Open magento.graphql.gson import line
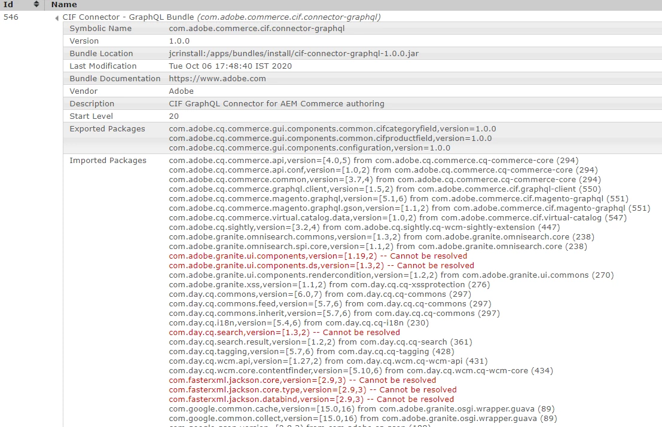 point(410,208)
